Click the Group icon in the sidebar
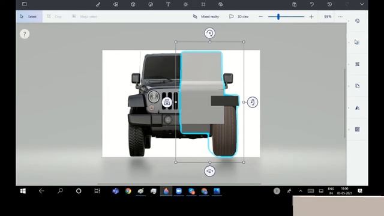 tap(358, 64)
